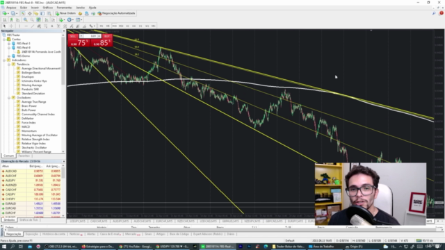The image size is (445, 250).
Task: Open the periods clock dropdown
Action: click(70, 20)
